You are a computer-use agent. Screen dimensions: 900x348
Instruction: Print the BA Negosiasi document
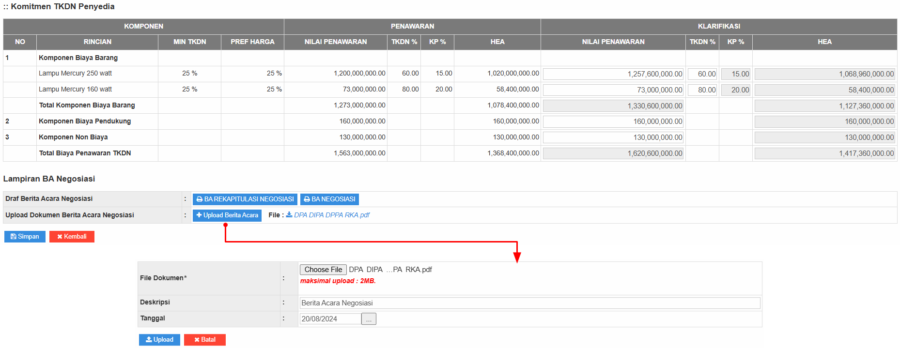click(329, 199)
